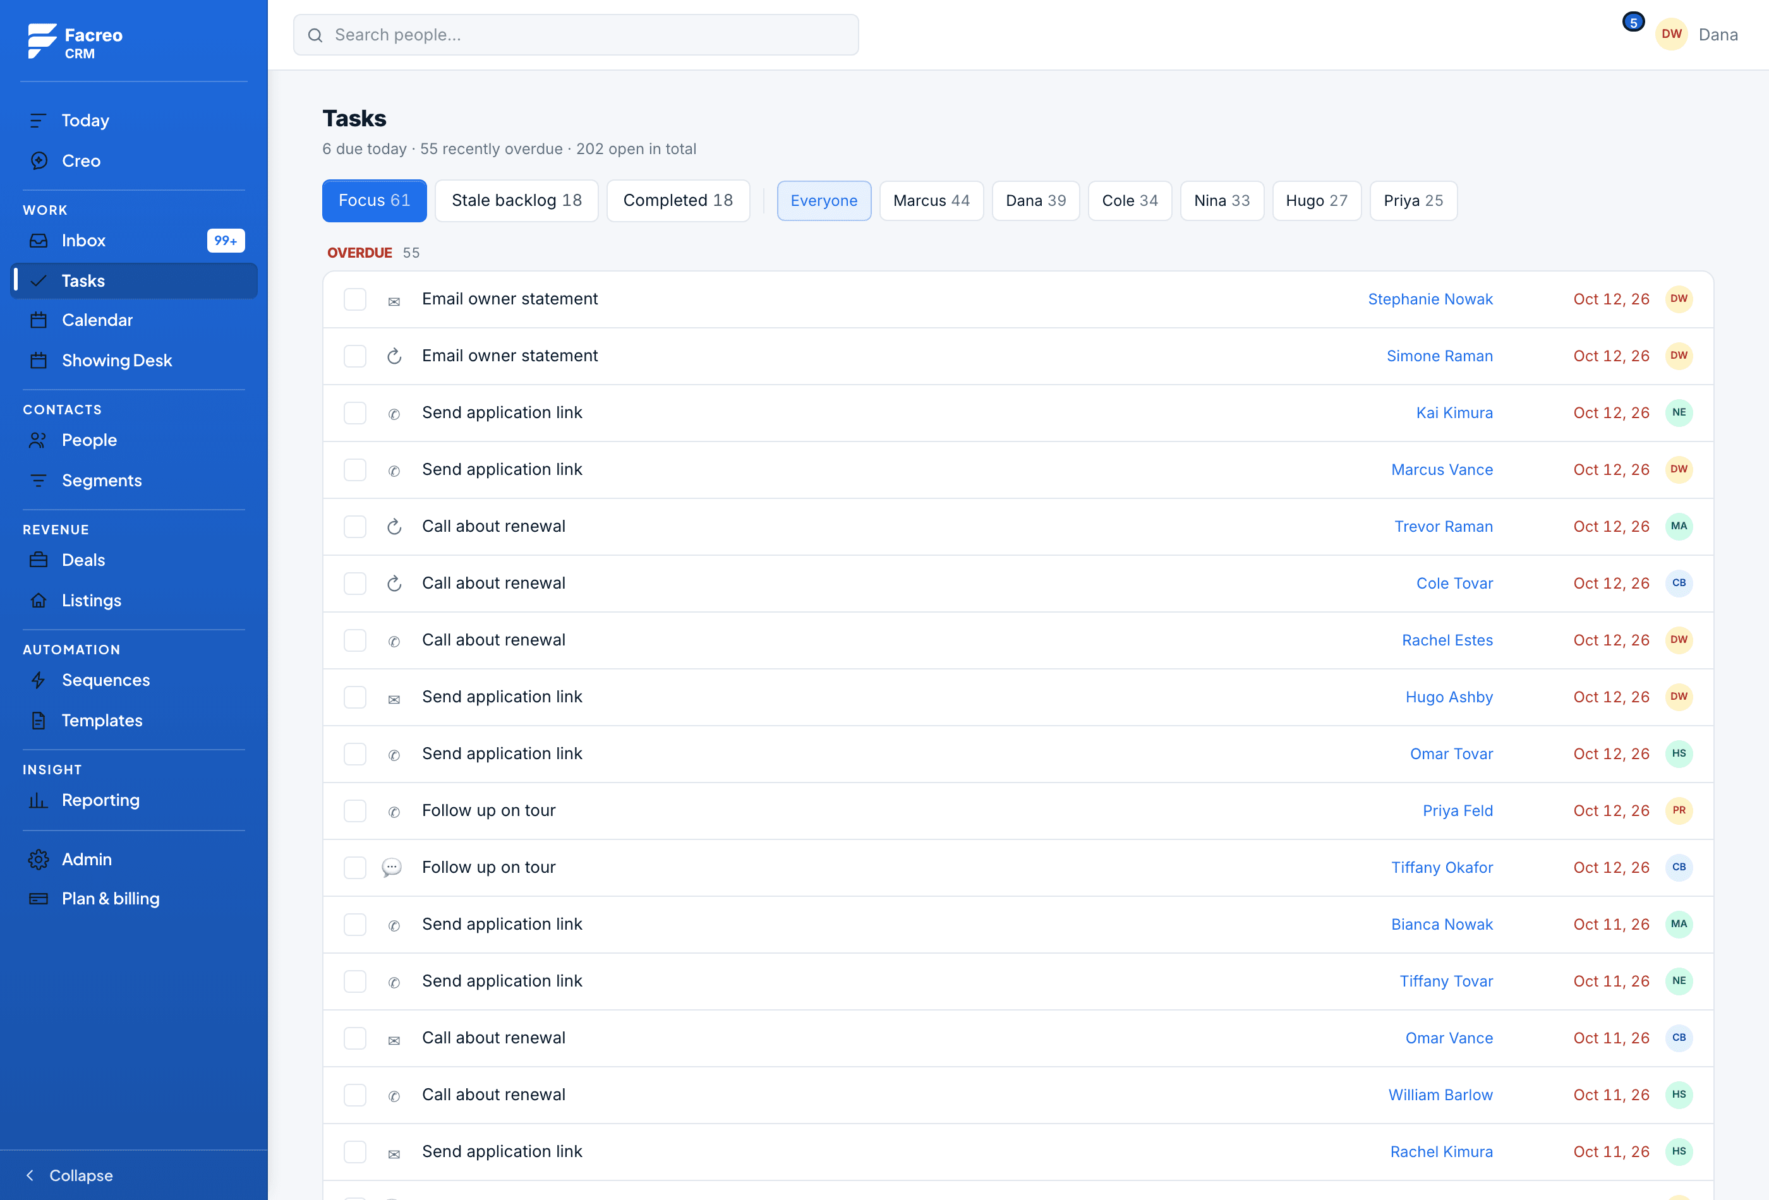Open the Listings house icon
The image size is (1769, 1200).
[x=38, y=601]
